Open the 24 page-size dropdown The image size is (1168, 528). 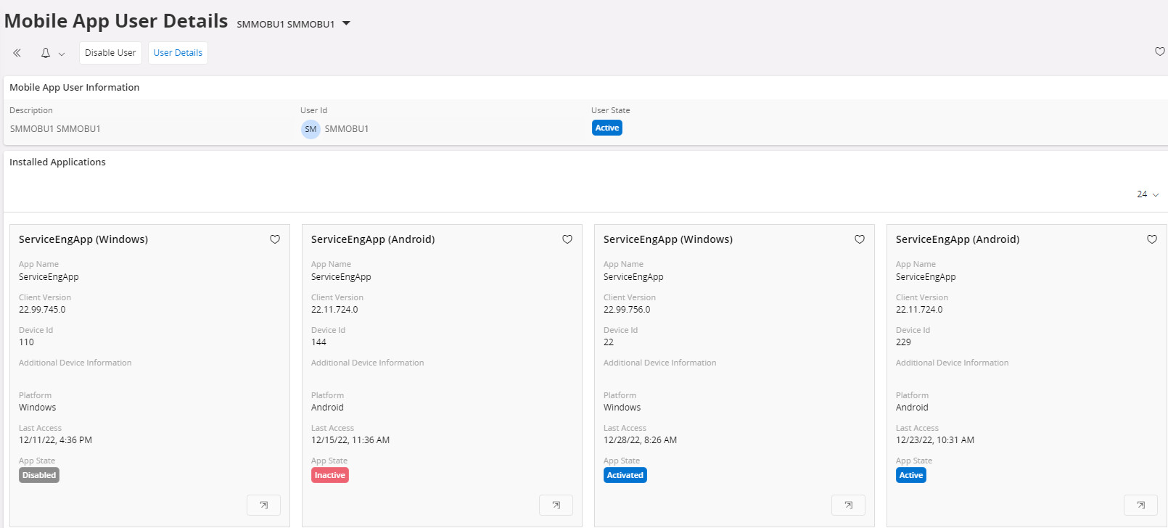click(x=1148, y=194)
